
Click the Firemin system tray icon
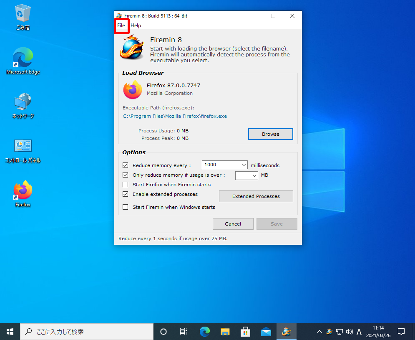tap(329, 332)
